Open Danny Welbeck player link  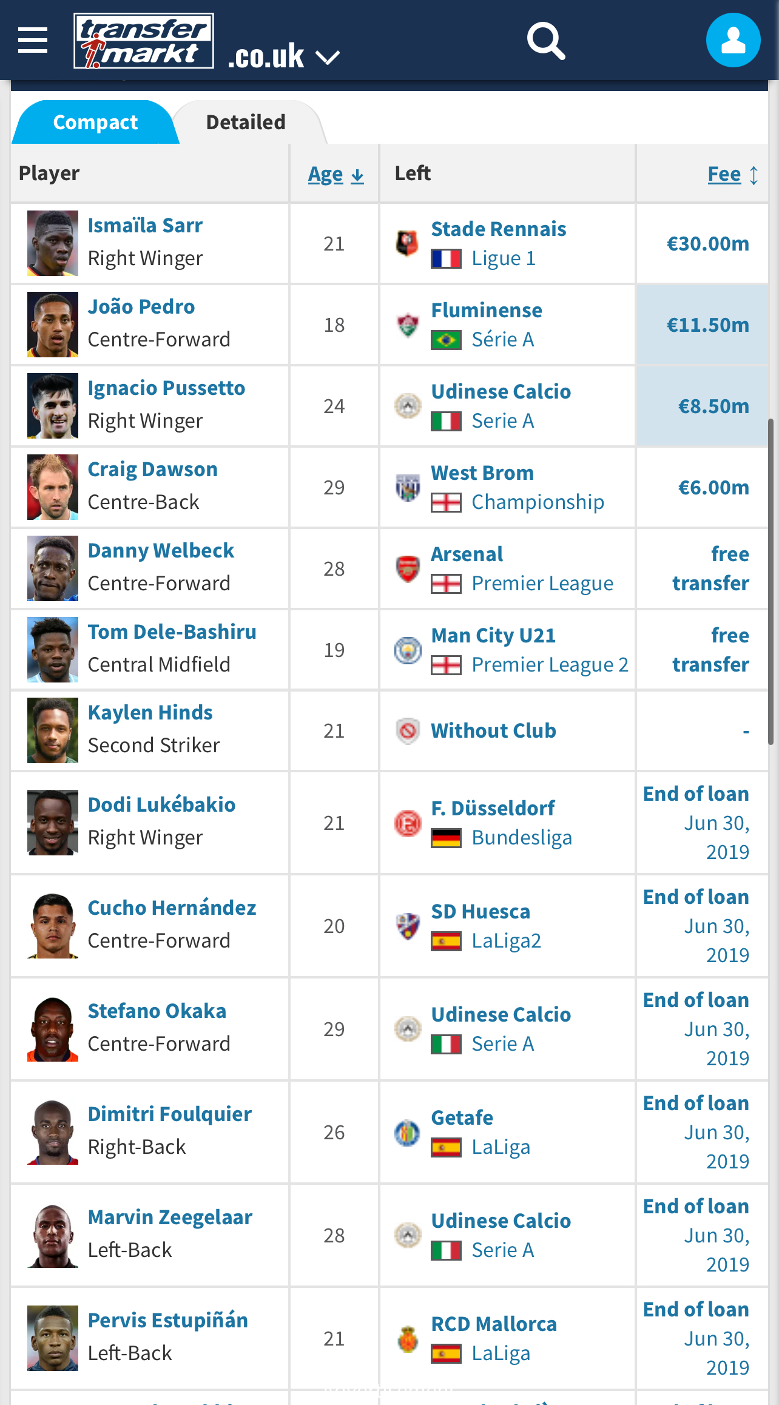tap(161, 551)
